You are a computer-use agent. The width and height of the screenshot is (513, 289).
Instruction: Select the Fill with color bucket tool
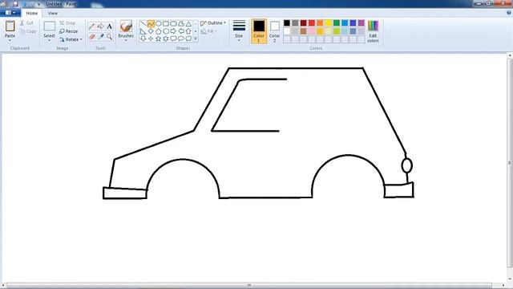(x=101, y=26)
